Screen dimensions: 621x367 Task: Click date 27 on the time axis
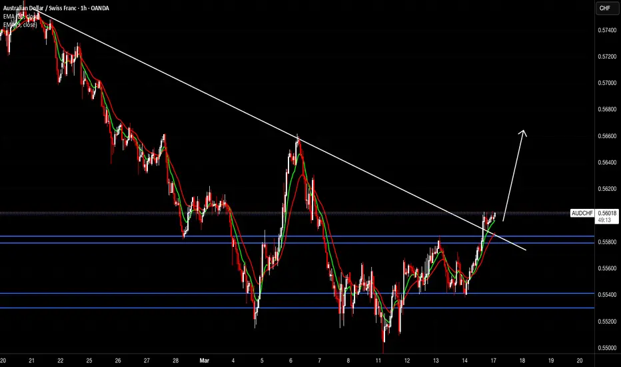(x=147, y=360)
